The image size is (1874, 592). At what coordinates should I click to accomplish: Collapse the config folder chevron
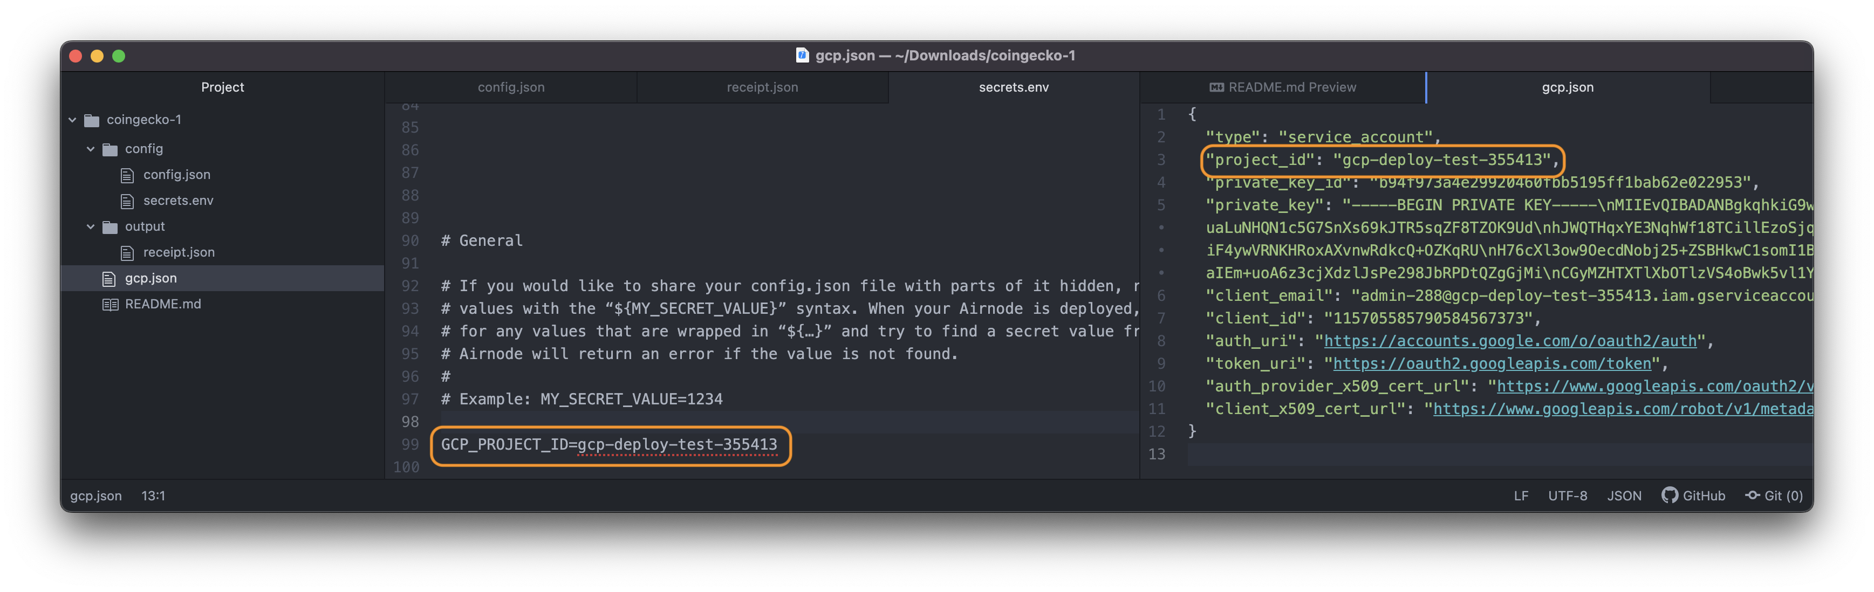pos(90,148)
